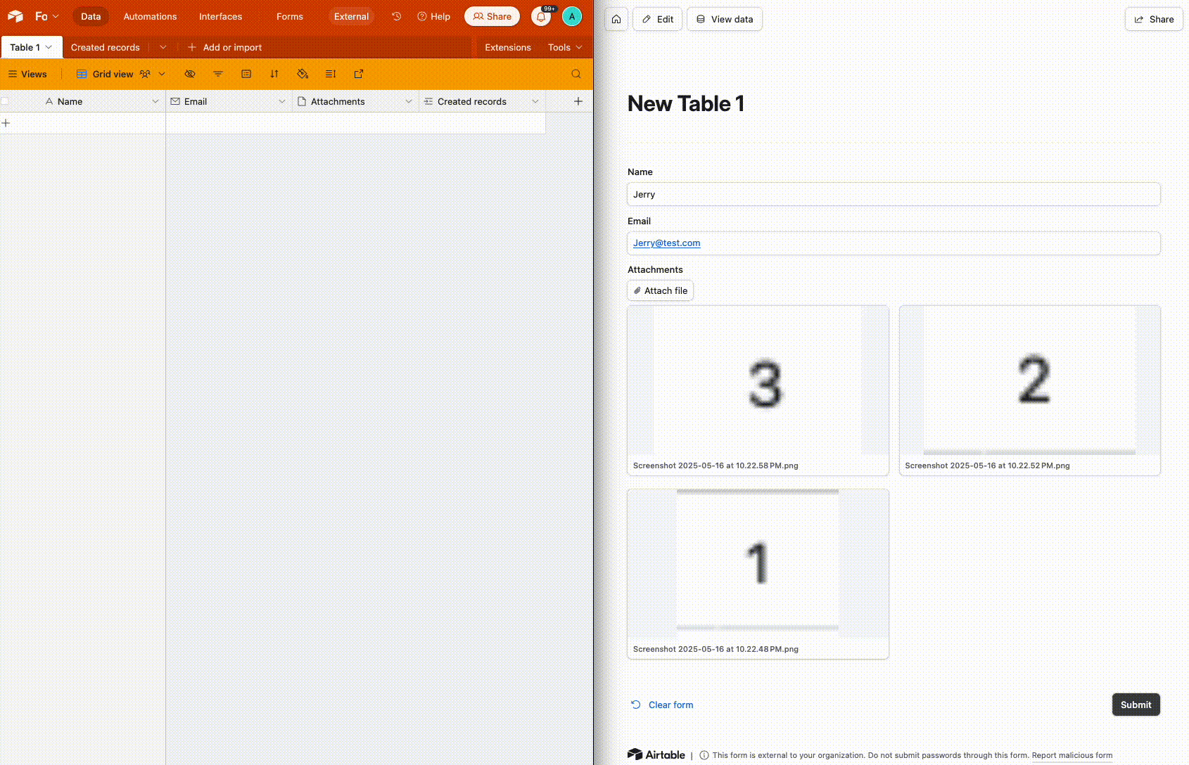Image resolution: width=1189 pixels, height=765 pixels.
Task: Open the base history clock icon
Action: tap(397, 16)
